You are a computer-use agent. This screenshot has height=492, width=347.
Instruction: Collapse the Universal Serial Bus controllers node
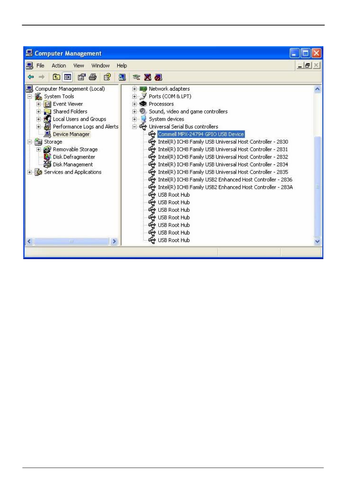tap(135, 127)
